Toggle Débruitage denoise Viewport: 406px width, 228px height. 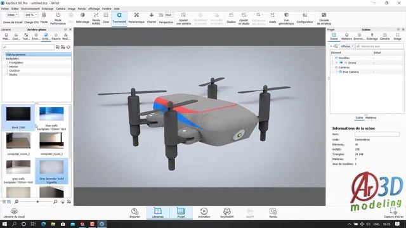[x=82, y=18]
